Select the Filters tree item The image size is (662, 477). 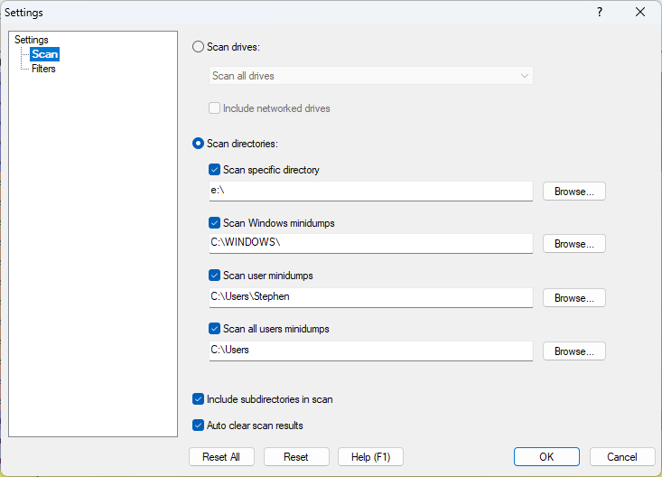[x=43, y=69]
